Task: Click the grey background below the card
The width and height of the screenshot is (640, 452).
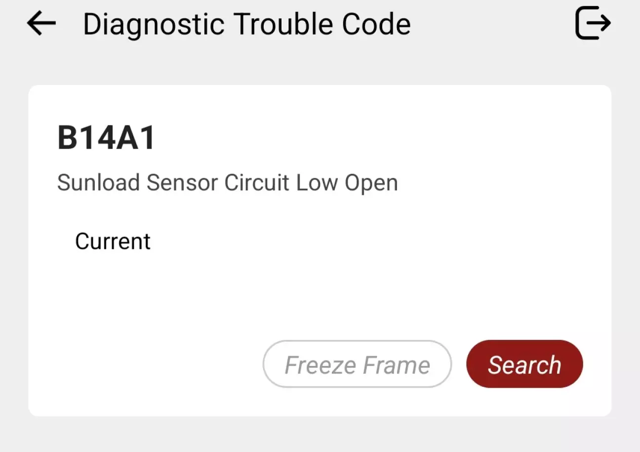Action: pos(320,435)
